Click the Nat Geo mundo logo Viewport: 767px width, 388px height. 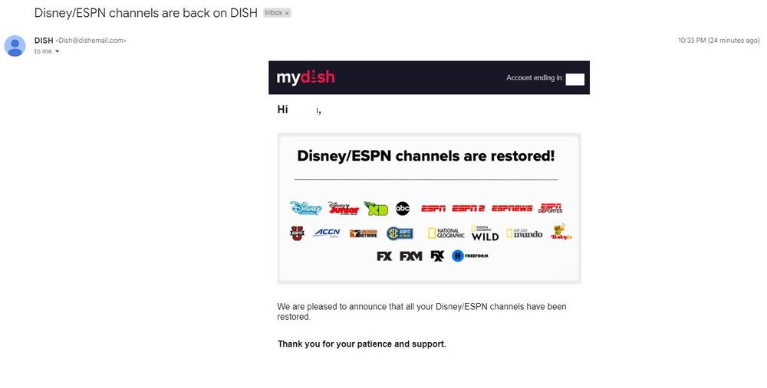pyautogui.click(x=525, y=233)
